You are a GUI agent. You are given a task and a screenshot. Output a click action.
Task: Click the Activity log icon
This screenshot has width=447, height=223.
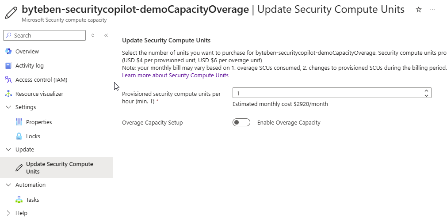(8, 66)
